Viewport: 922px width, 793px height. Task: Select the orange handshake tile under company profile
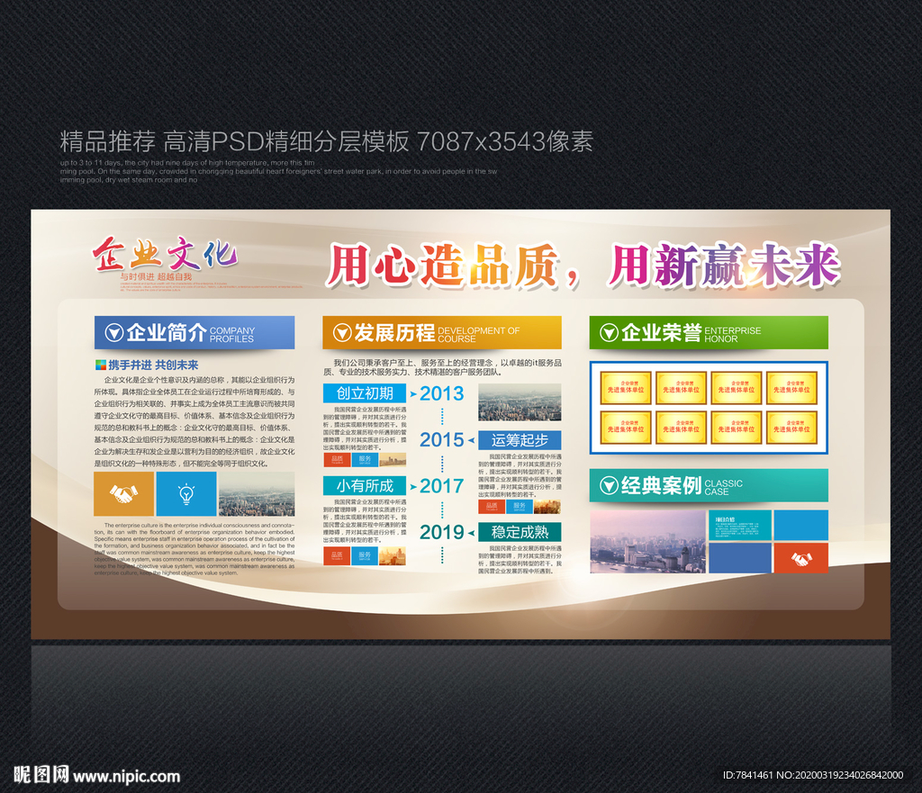coord(124,494)
